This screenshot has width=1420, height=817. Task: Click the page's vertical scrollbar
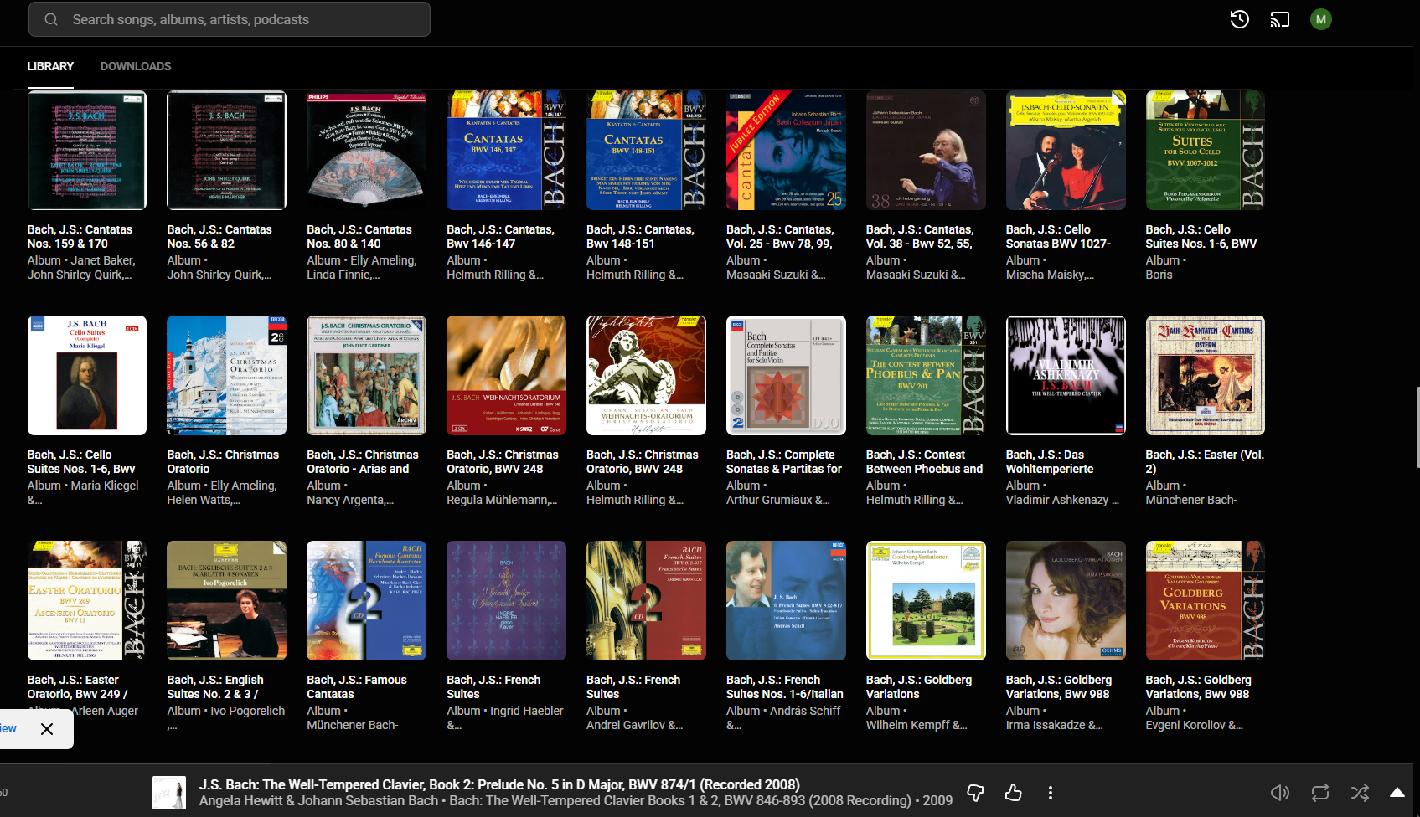(1417, 427)
